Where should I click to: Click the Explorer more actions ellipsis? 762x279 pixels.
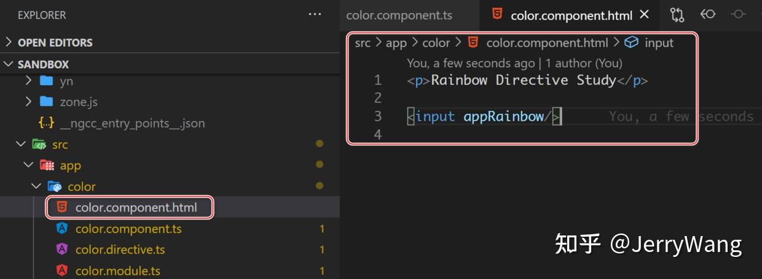[315, 14]
